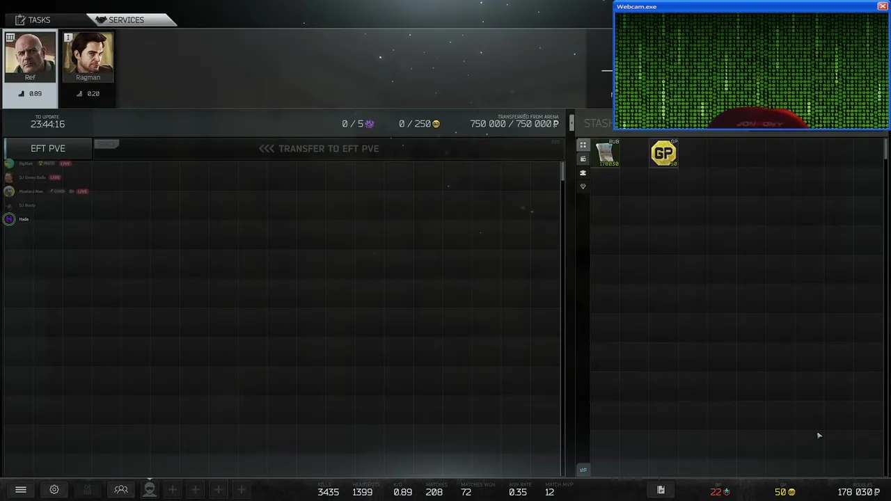This screenshot has height=501, width=891.
Task: Select the Ragman trader portrait
Action: pyautogui.click(x=88, y=58)
